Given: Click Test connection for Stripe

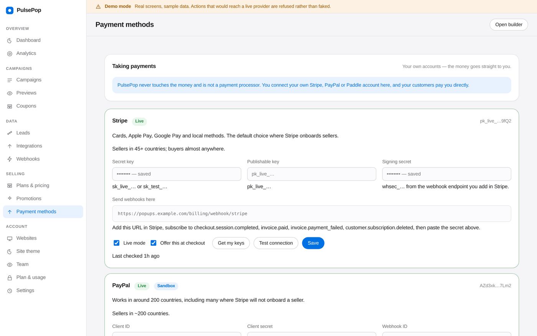Looking at the screenshot, I should coord(276,243).
